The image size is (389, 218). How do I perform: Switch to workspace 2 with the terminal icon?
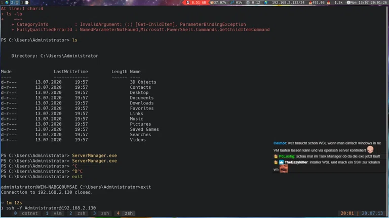point(15,3)
